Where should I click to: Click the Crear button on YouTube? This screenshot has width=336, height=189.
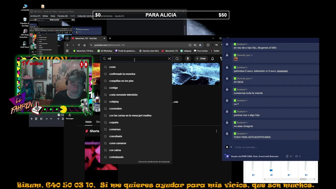tap(201, 59)
